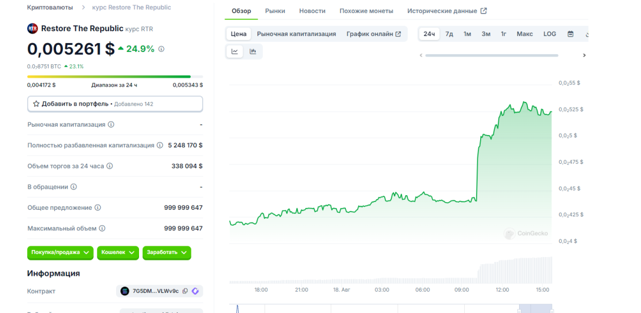Click the purple wallet icon near contract
Screen dimensions: 641x313
pyautogui.click(x=196, y=291)
